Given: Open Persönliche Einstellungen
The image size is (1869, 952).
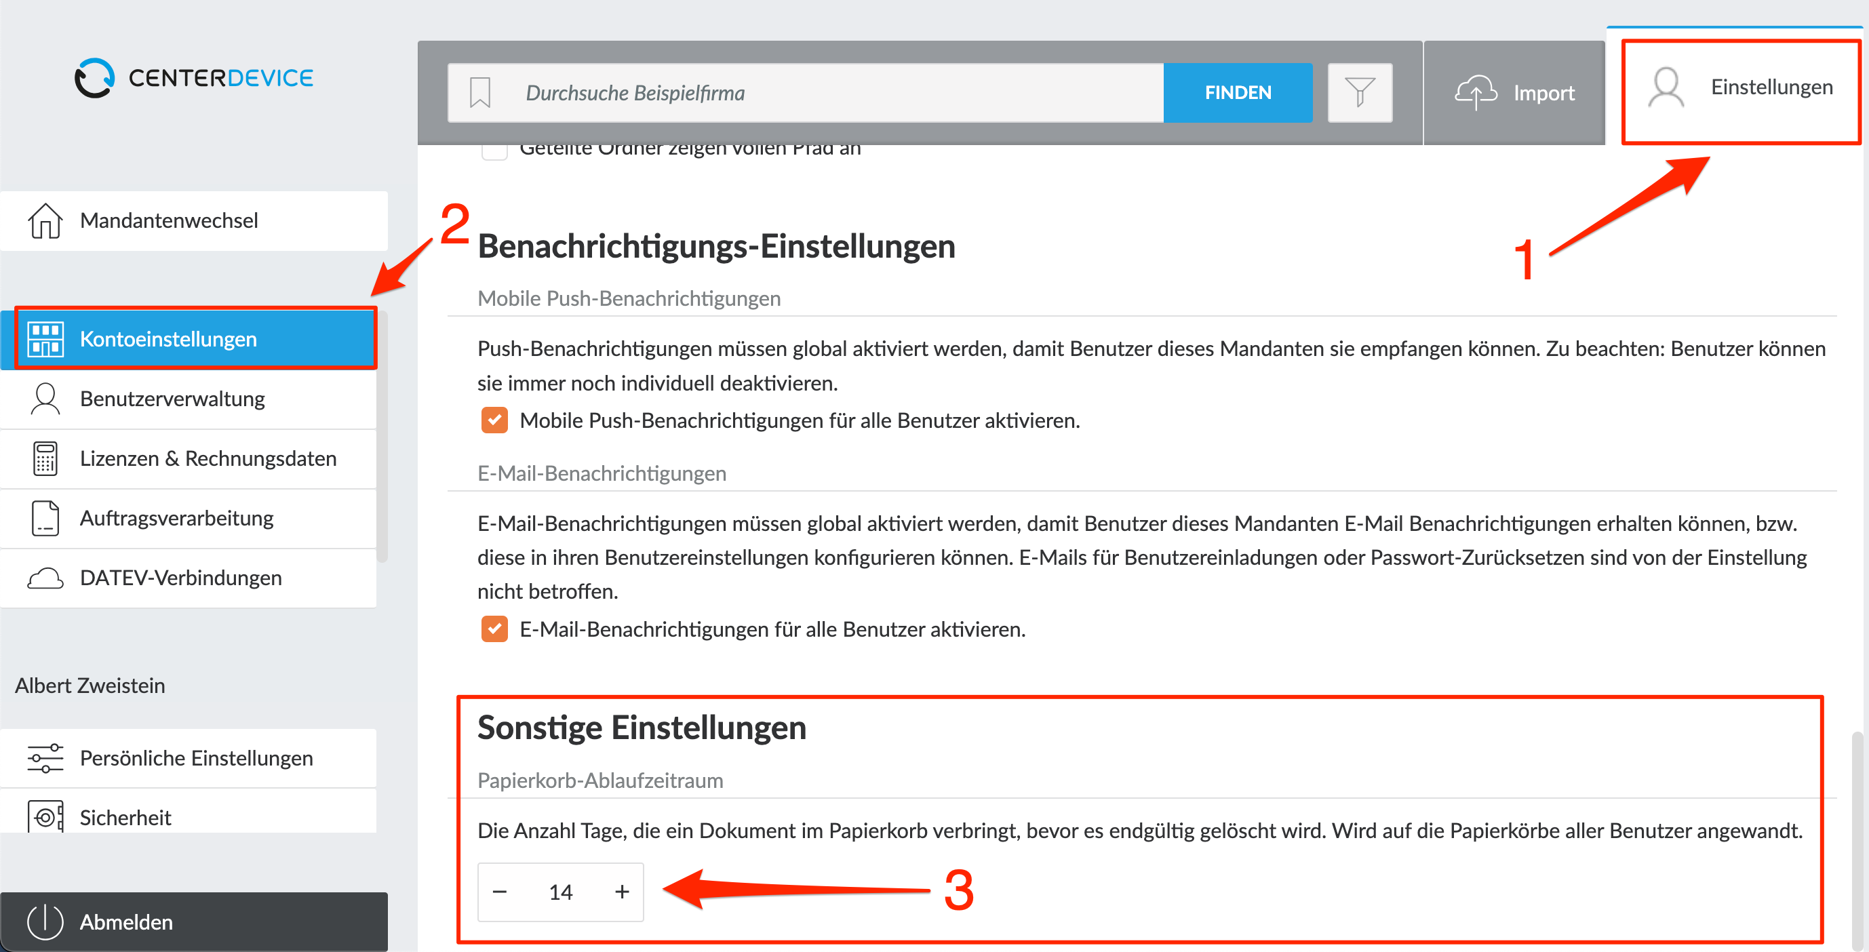Looking at the screenshot, I should (189, 758).
